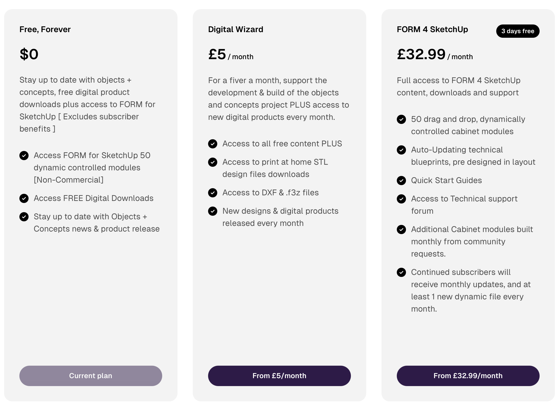Click the 3 days free badge
Image resolution: width=560 pixels, height=408 pixels.
[x=517, y=31]
